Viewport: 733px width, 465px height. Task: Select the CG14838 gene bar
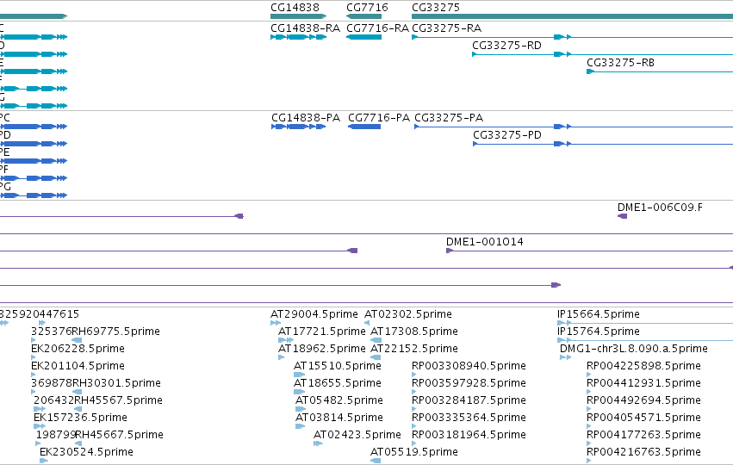(x=298, y=16)
